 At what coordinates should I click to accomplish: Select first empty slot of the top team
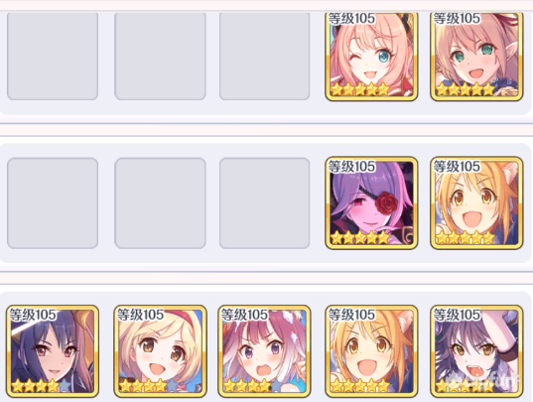click(x=53, y=57)
